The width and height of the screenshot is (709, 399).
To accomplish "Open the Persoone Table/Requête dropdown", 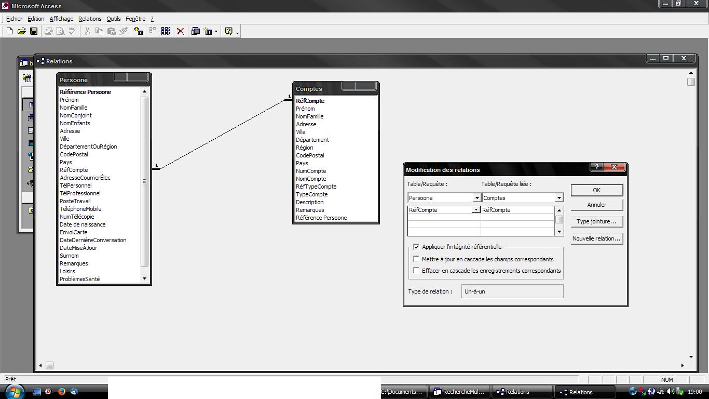I will click(x=476, y=198).
